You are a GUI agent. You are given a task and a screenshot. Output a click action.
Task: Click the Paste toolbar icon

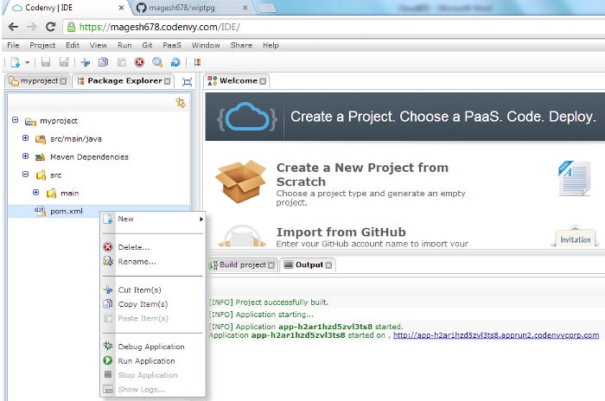click(x=122, y=62)
